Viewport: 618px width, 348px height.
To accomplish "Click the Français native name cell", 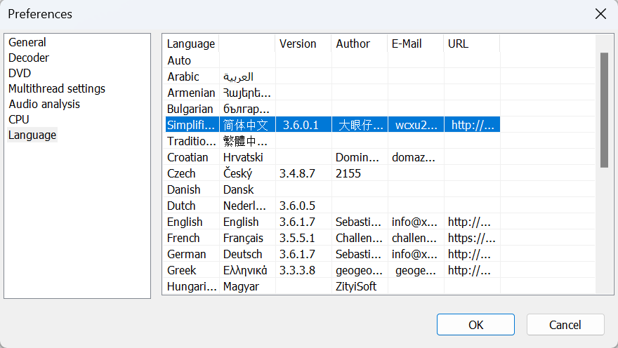I will [x=243, y=238].
